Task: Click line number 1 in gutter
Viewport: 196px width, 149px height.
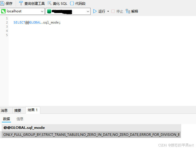Action: pos(7,18)
